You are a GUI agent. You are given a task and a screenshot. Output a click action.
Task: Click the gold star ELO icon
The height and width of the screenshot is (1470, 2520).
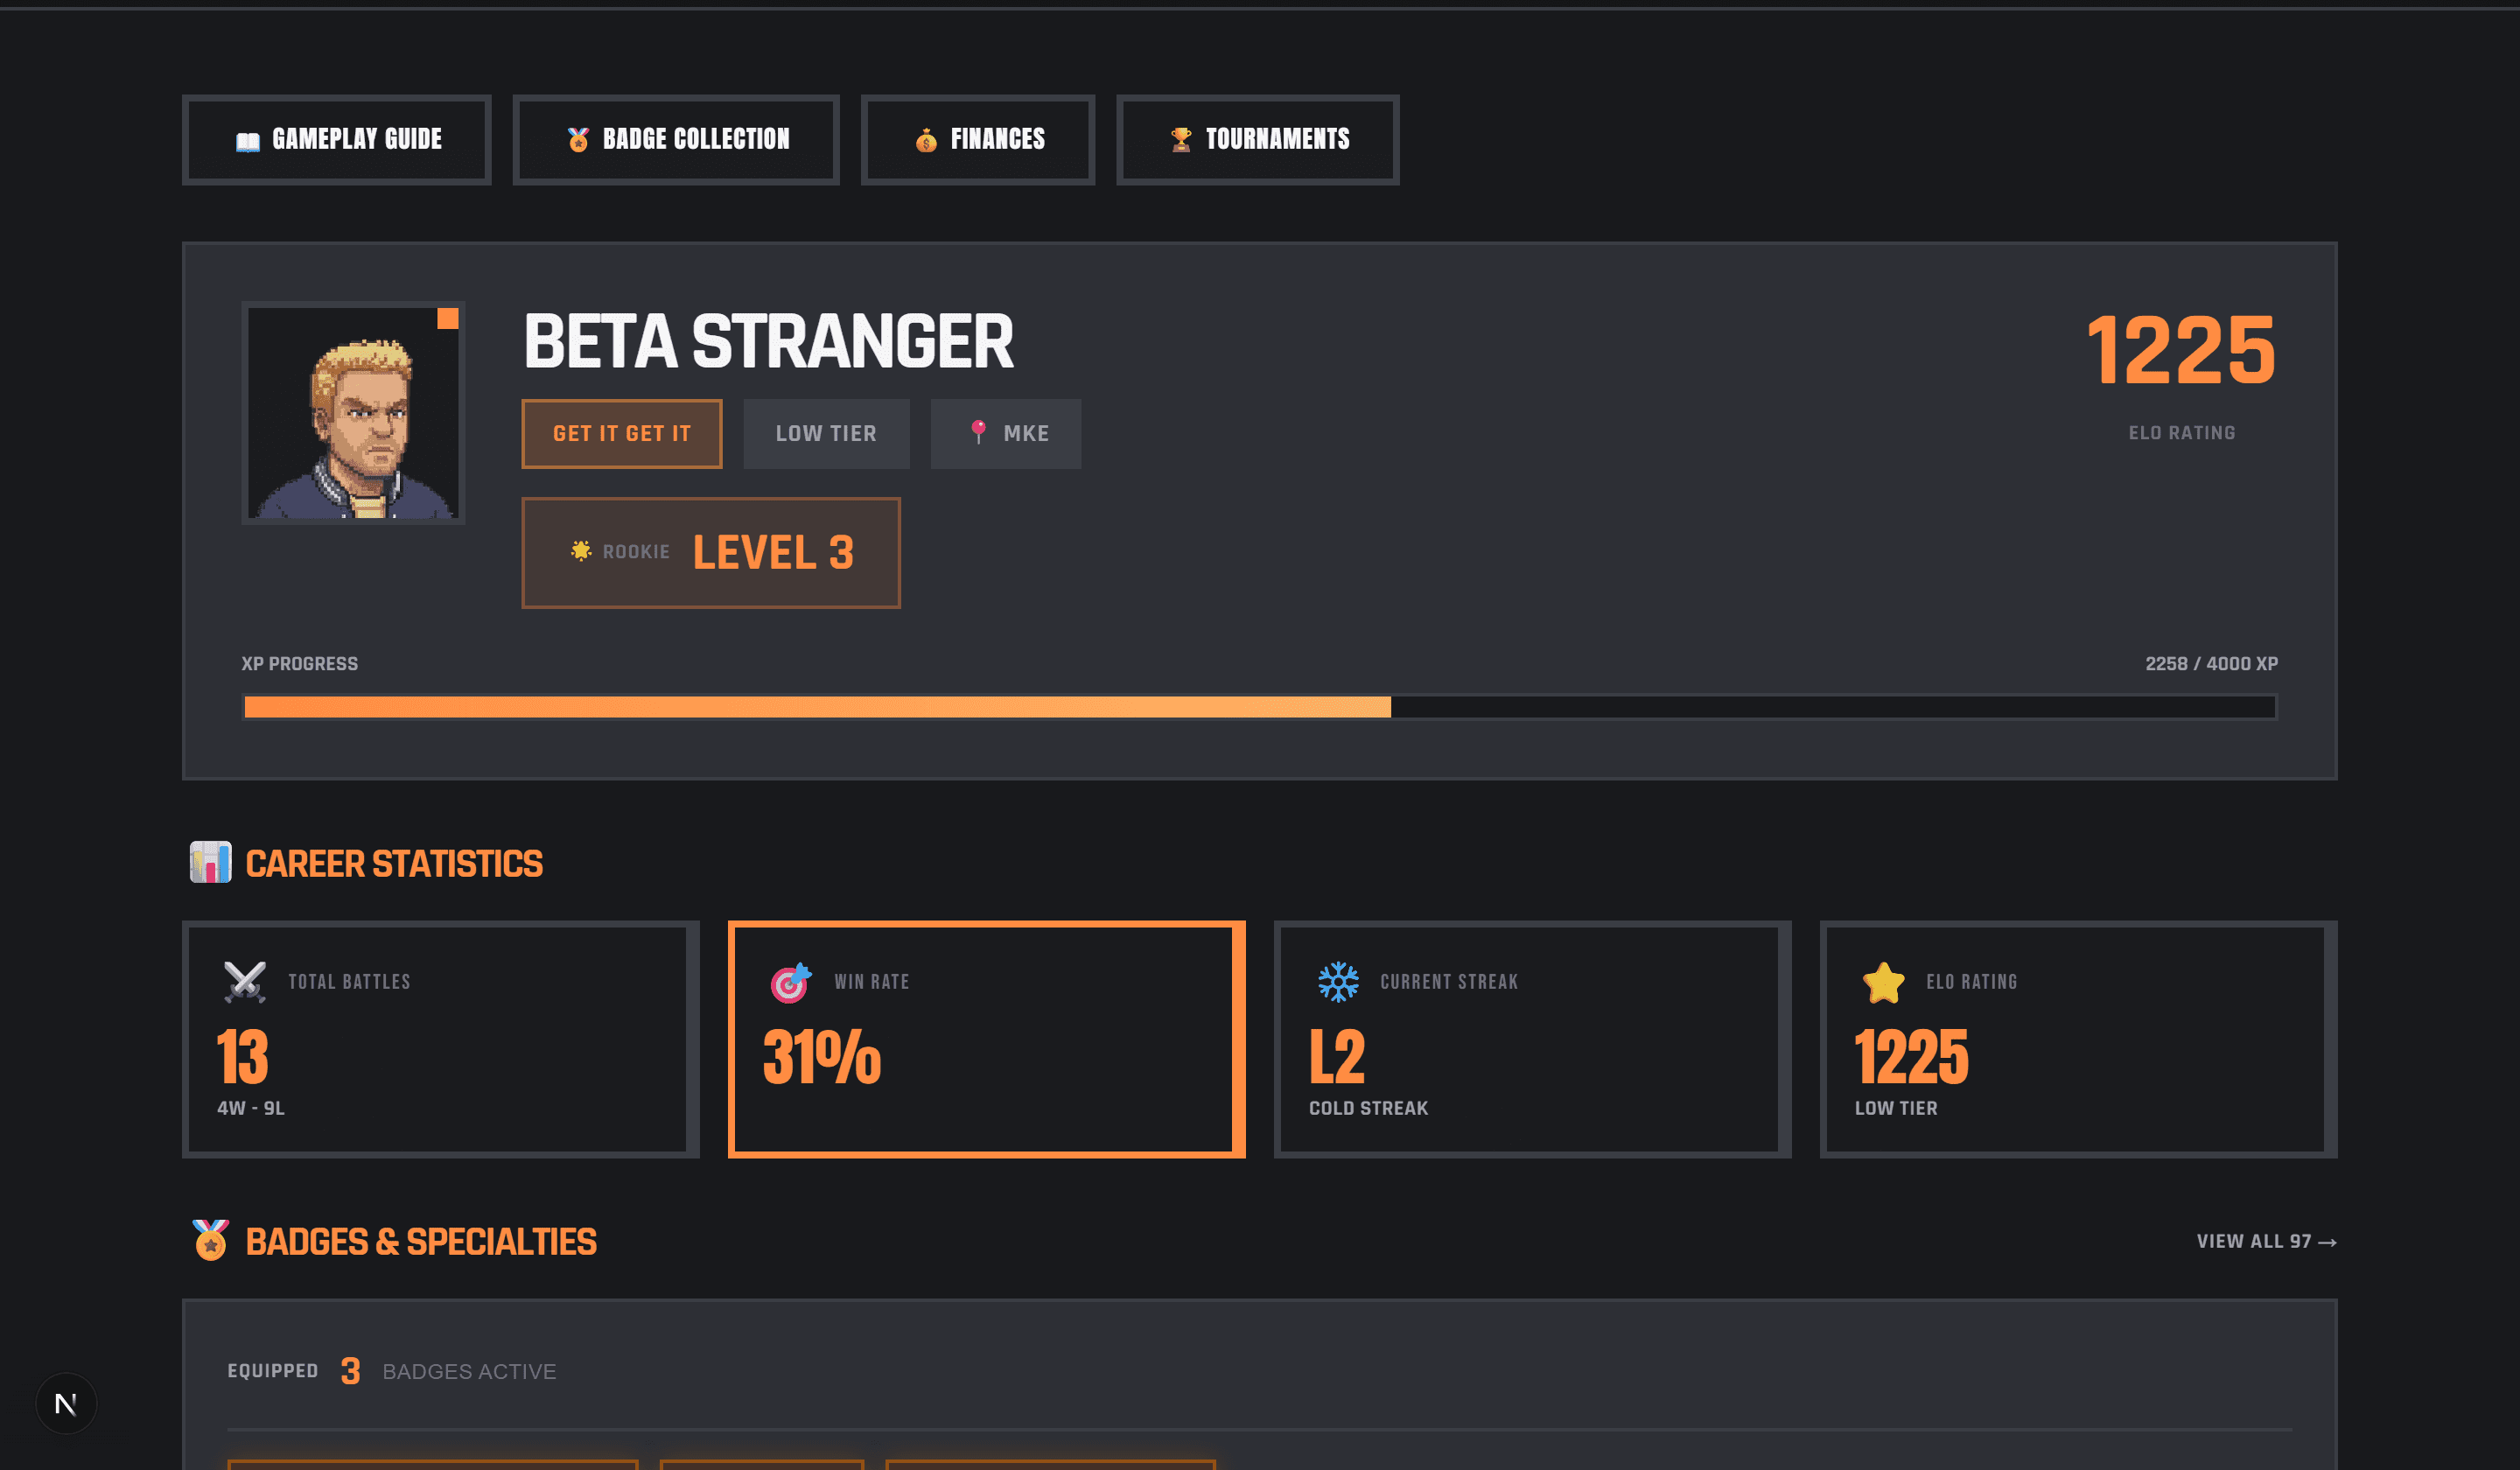(1884, 982)
